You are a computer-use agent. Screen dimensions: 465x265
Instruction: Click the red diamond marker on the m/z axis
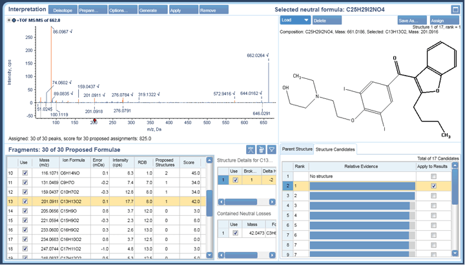[x=94, y=120]
